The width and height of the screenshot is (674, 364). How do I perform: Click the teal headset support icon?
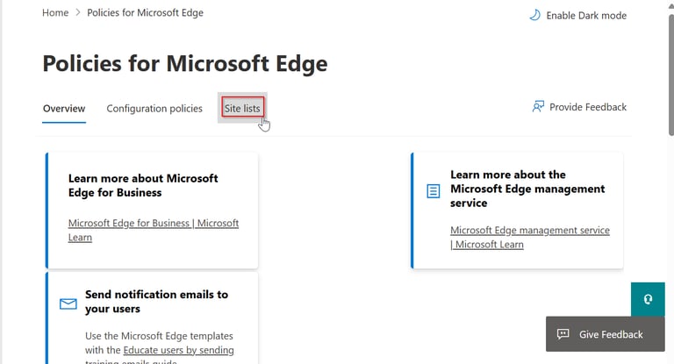click(648, 299)
